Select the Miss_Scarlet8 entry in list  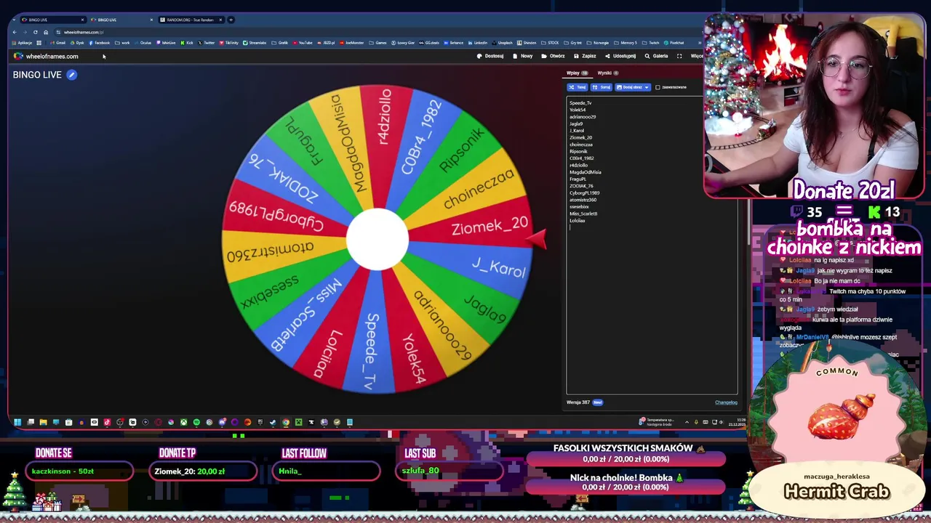click(x=583, y=214)
